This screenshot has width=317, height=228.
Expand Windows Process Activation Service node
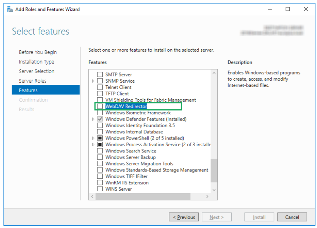coord(93,145)
